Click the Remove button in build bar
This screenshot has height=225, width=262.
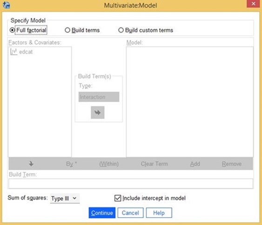pyautogui.click(x=232, y=164)
